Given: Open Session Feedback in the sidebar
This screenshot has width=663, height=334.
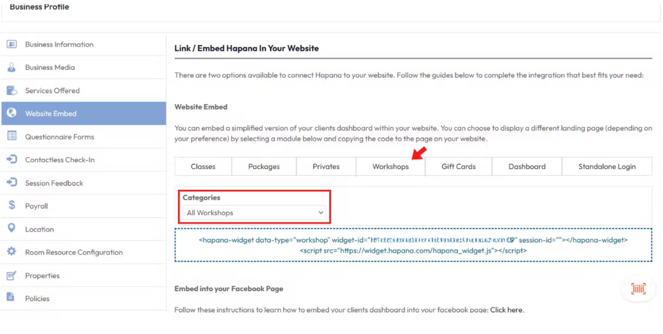Looking at the screenshot, I should click(x=54, y=183).
